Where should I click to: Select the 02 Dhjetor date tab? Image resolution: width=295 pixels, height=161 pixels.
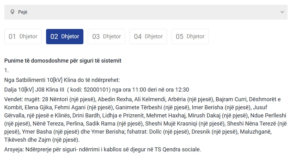(65, 36)
